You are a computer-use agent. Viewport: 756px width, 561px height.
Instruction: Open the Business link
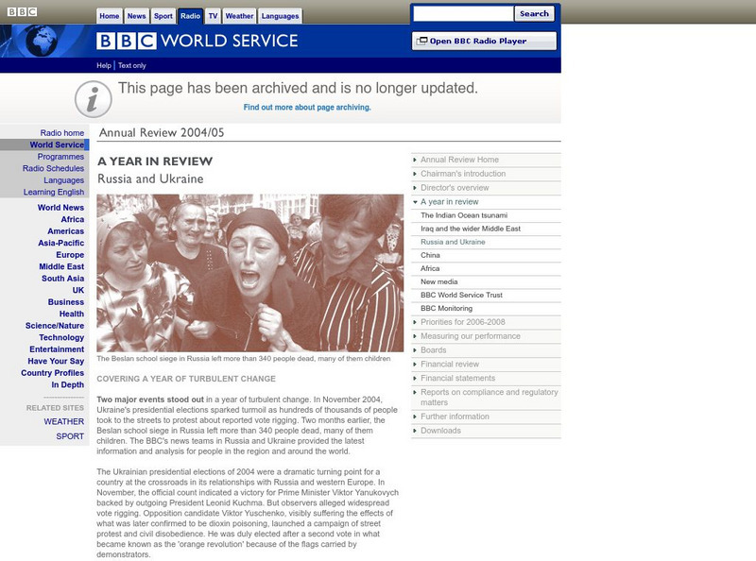click(x=66, y=302)
